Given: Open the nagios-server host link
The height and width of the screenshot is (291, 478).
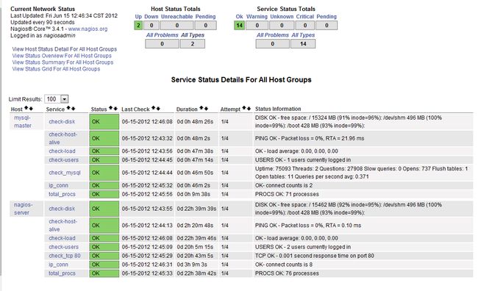Looking at the screenshot, I should (x=23, y=209).
